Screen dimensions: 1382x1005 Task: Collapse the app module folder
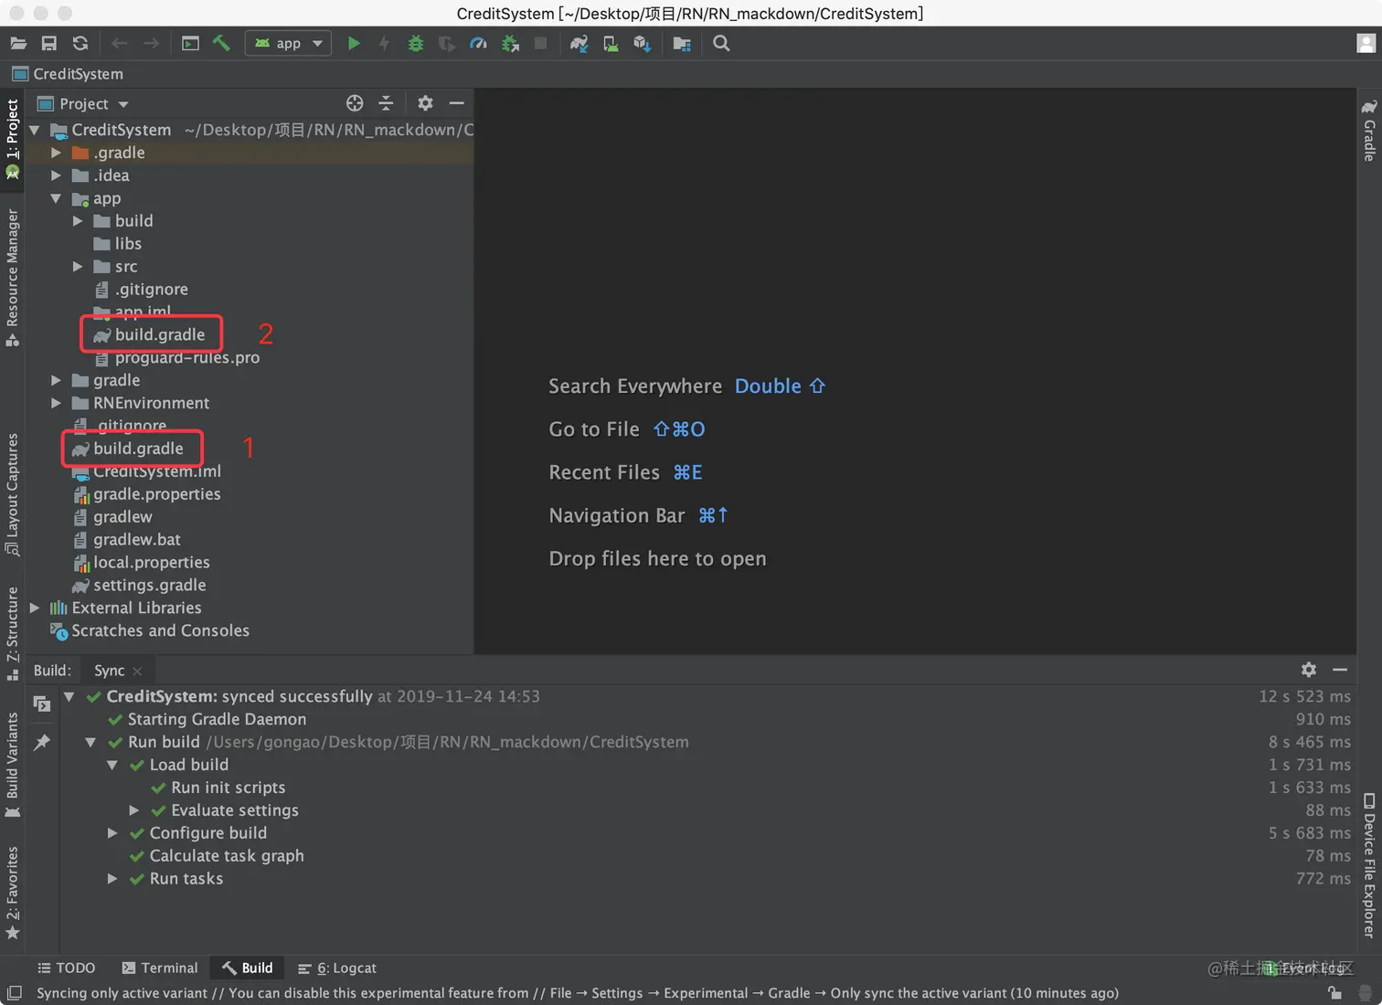56,198
